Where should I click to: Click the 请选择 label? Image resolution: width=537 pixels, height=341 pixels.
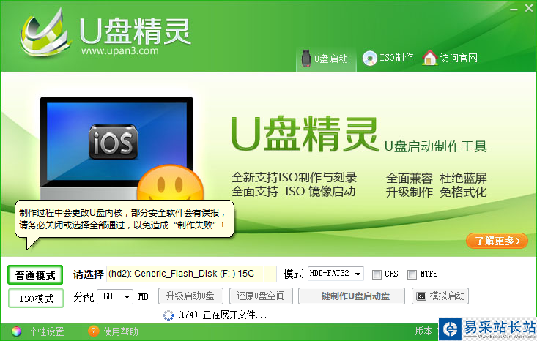(x=89, y=274)
